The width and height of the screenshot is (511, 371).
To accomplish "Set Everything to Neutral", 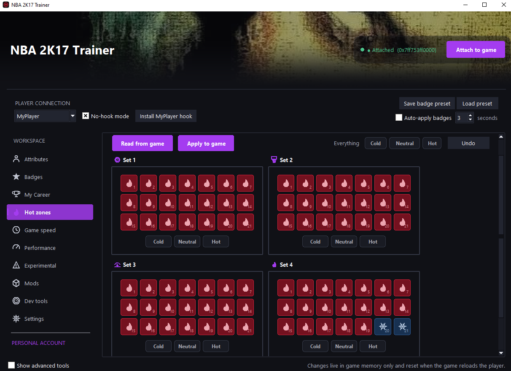I will (405, 143).
